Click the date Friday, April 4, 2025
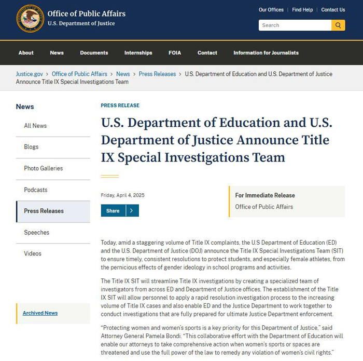This screenshot has width=363, height=361. (122, 195)
